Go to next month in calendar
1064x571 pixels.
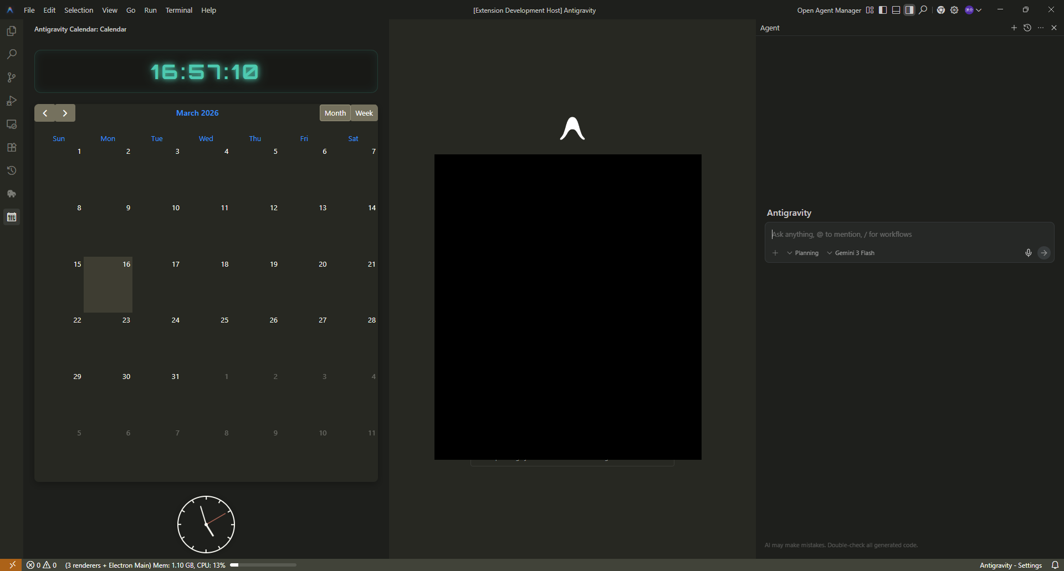(x=65, y=113)
